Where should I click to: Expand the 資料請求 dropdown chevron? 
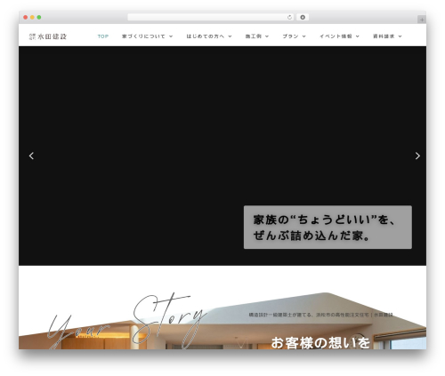point(400,36)
